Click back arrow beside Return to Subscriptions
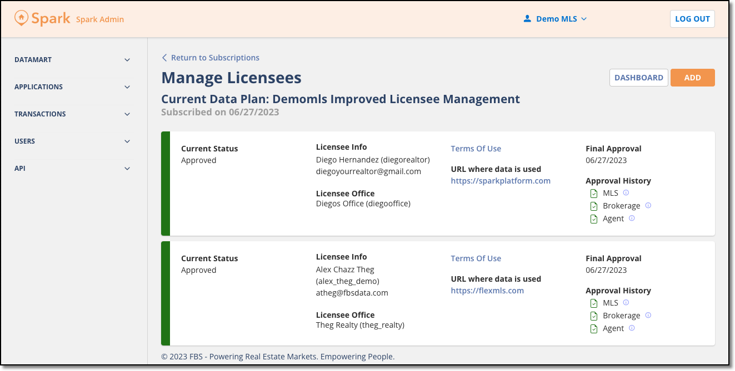The image size is (735, 371). pyautogui.click(x=164, y=58)
